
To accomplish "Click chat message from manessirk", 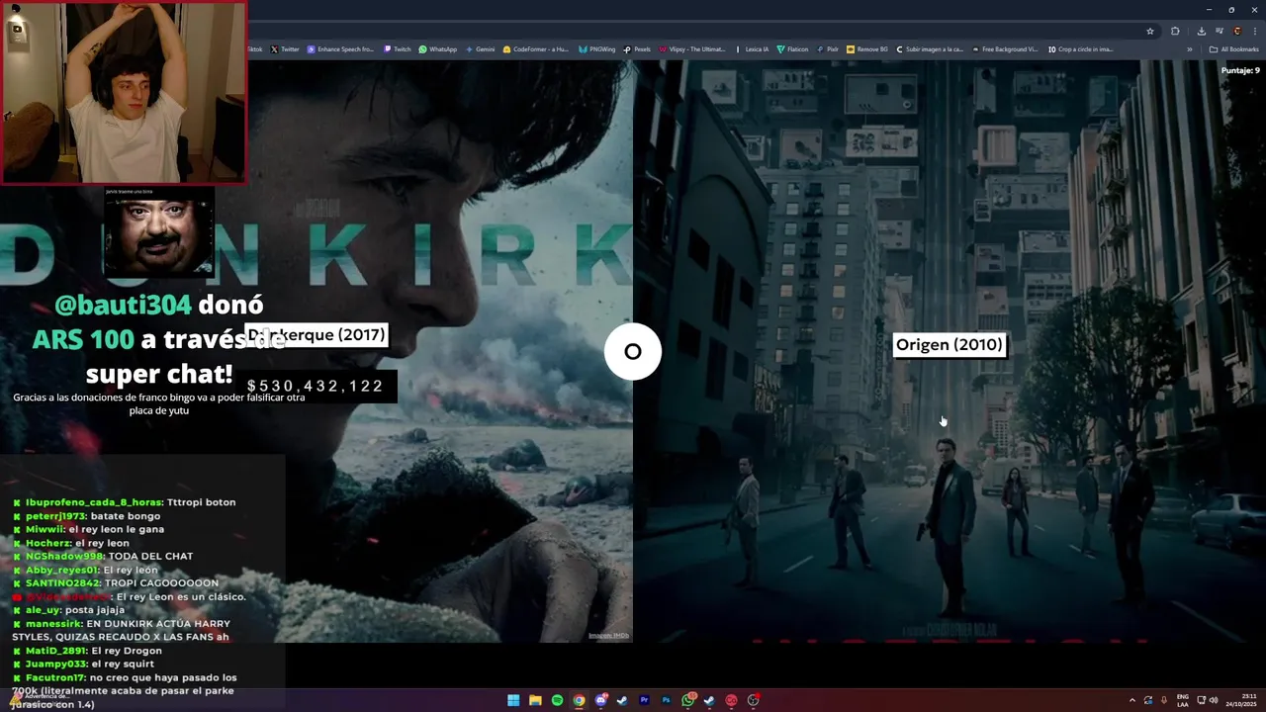I will (x=122, y=630).
